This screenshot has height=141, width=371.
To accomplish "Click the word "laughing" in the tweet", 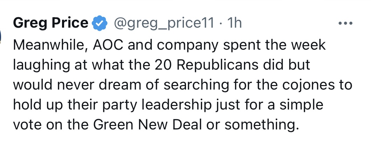I will 41,65.
